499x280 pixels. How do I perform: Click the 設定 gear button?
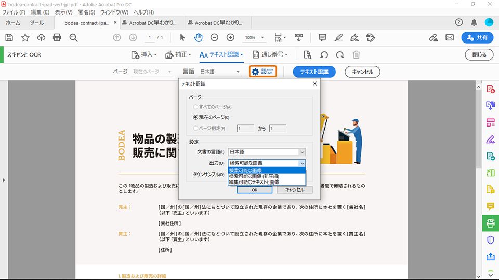[x=263, y=72]
